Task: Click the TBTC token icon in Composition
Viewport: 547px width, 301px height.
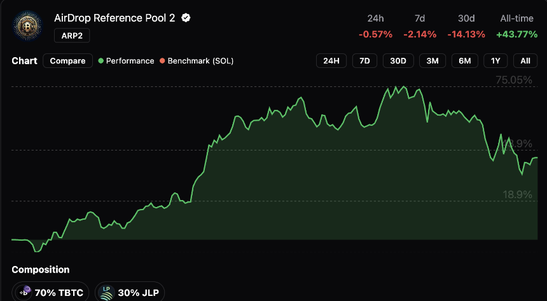Action: pos(25,292)
